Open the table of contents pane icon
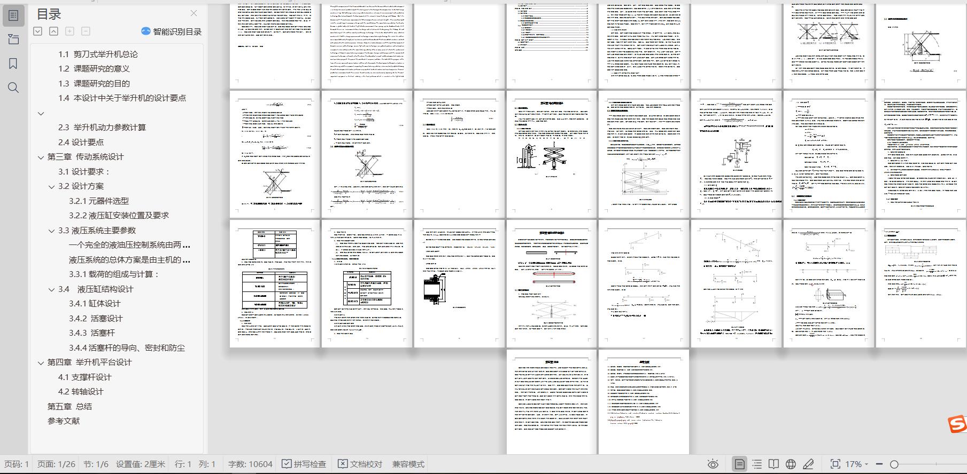The height and width of the screenshot is (474, 967). 13,16
